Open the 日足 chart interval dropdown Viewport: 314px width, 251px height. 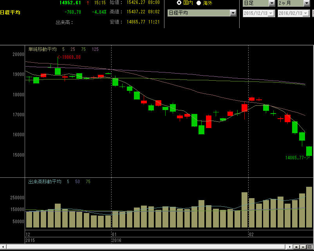tap(271, 3)
